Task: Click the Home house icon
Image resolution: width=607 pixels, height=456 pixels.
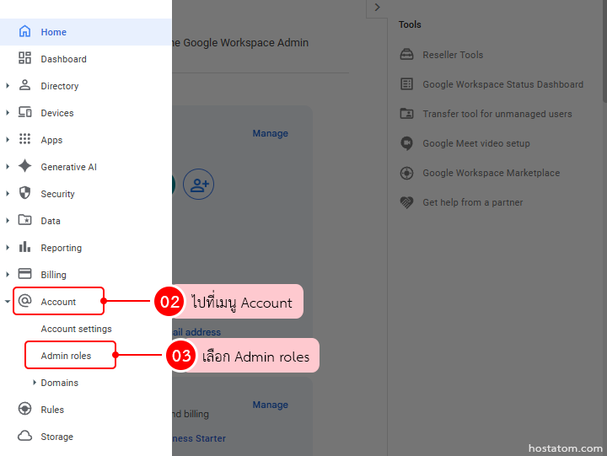Action: [x=24, y=31]
